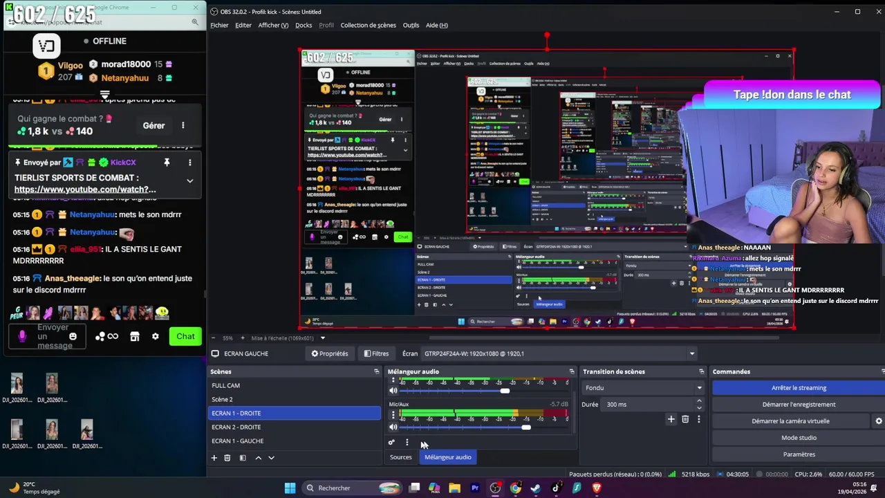Open virtual camera settings gear icon
Image resolution: width=885 pixels, height=498 pixels.
pos(879,421)
